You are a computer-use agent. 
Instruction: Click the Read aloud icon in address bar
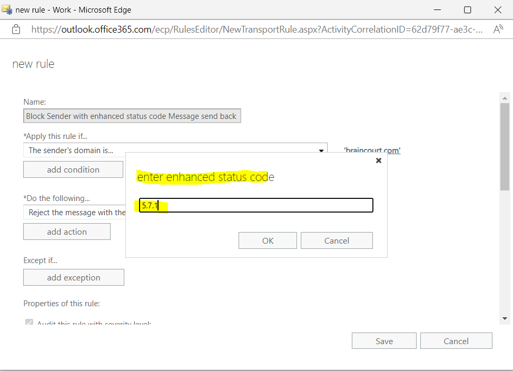(498, 29)
